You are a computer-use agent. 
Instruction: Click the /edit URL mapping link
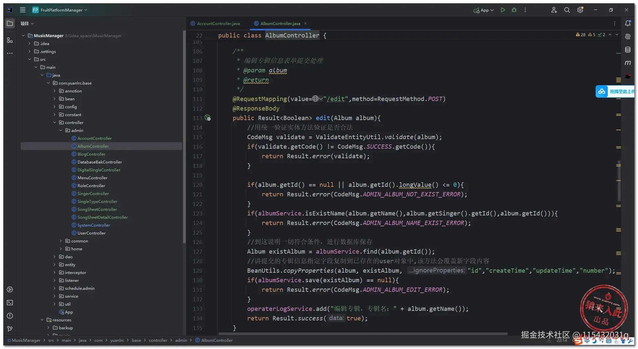point(336,99)
